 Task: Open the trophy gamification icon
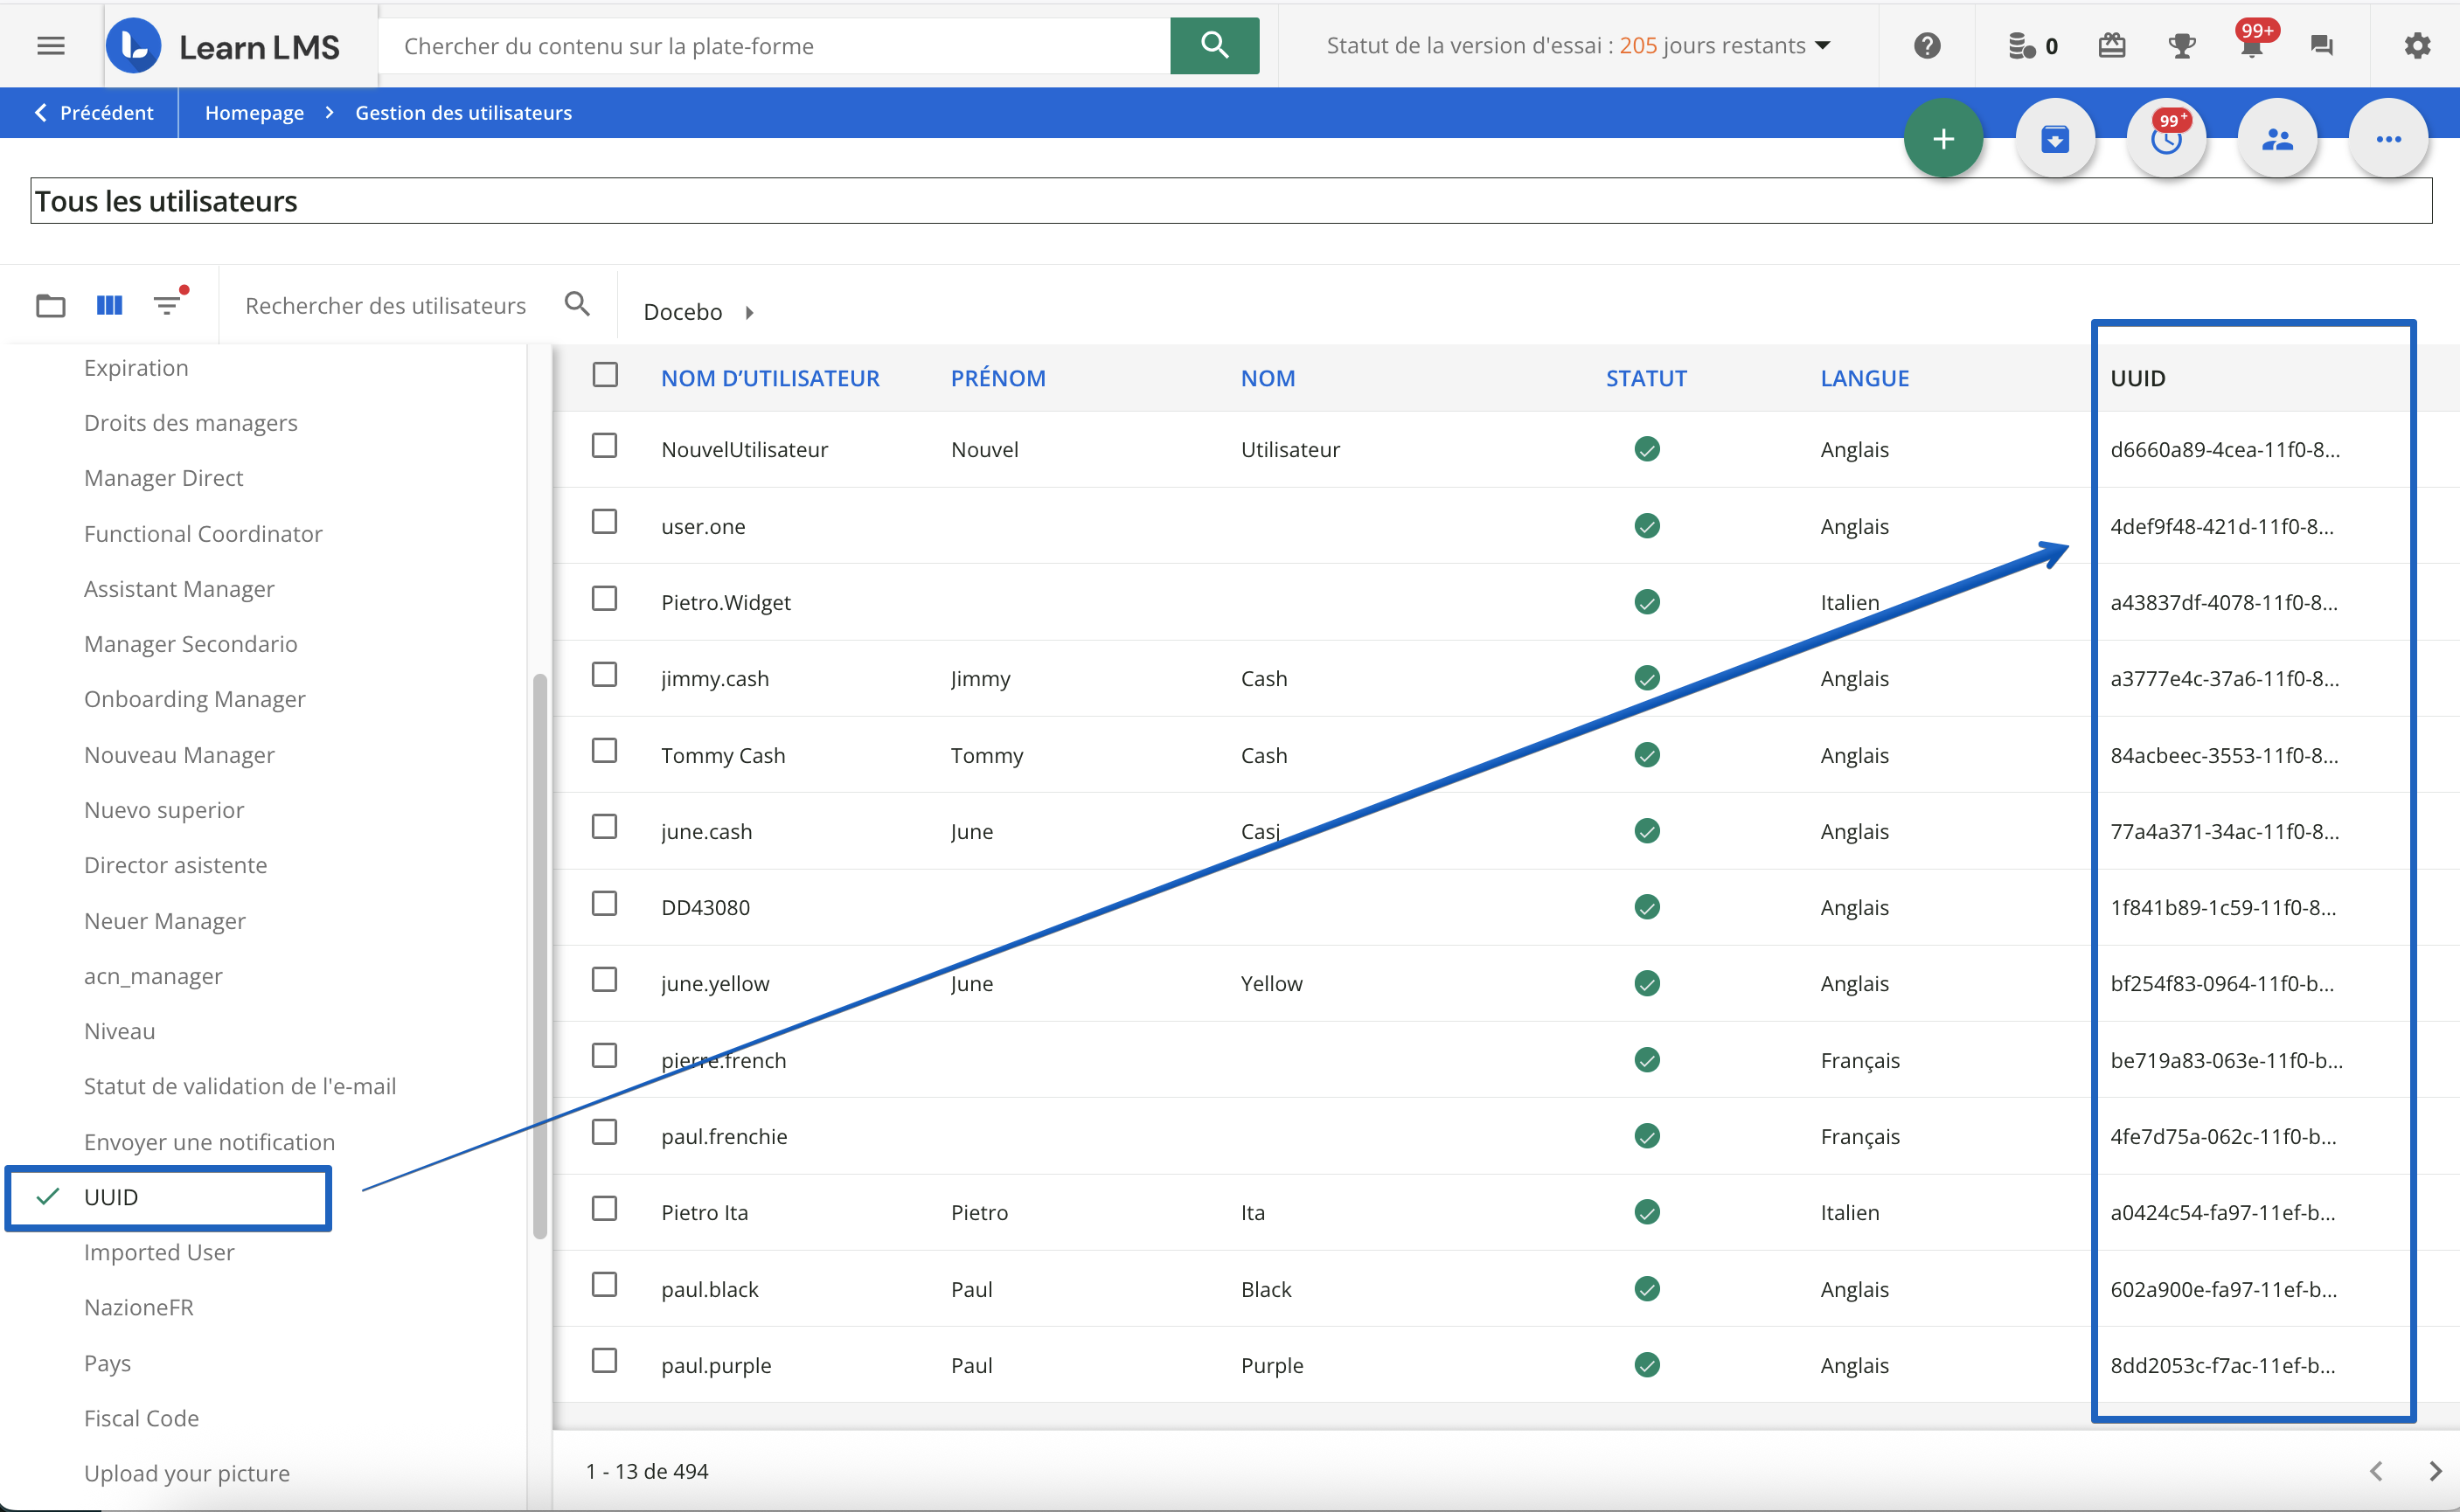2181,46
